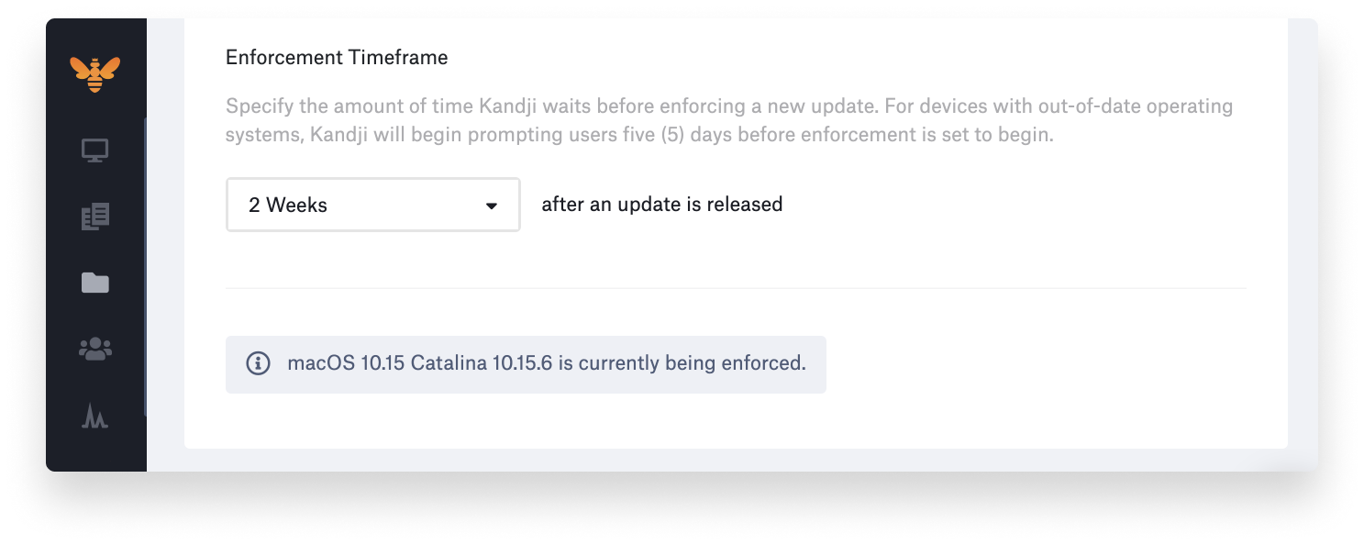Select the 'Enforcement Timeframe' heading
Screen dimensions: 1364x545
pos(336,57)
